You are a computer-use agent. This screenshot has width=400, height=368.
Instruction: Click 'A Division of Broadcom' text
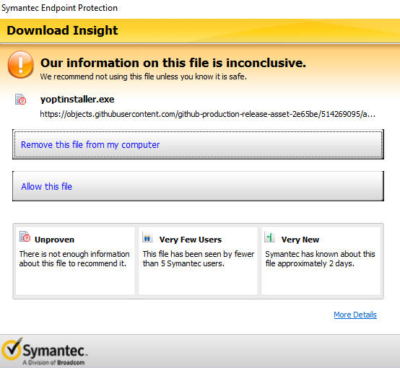(x=53, y=362)
